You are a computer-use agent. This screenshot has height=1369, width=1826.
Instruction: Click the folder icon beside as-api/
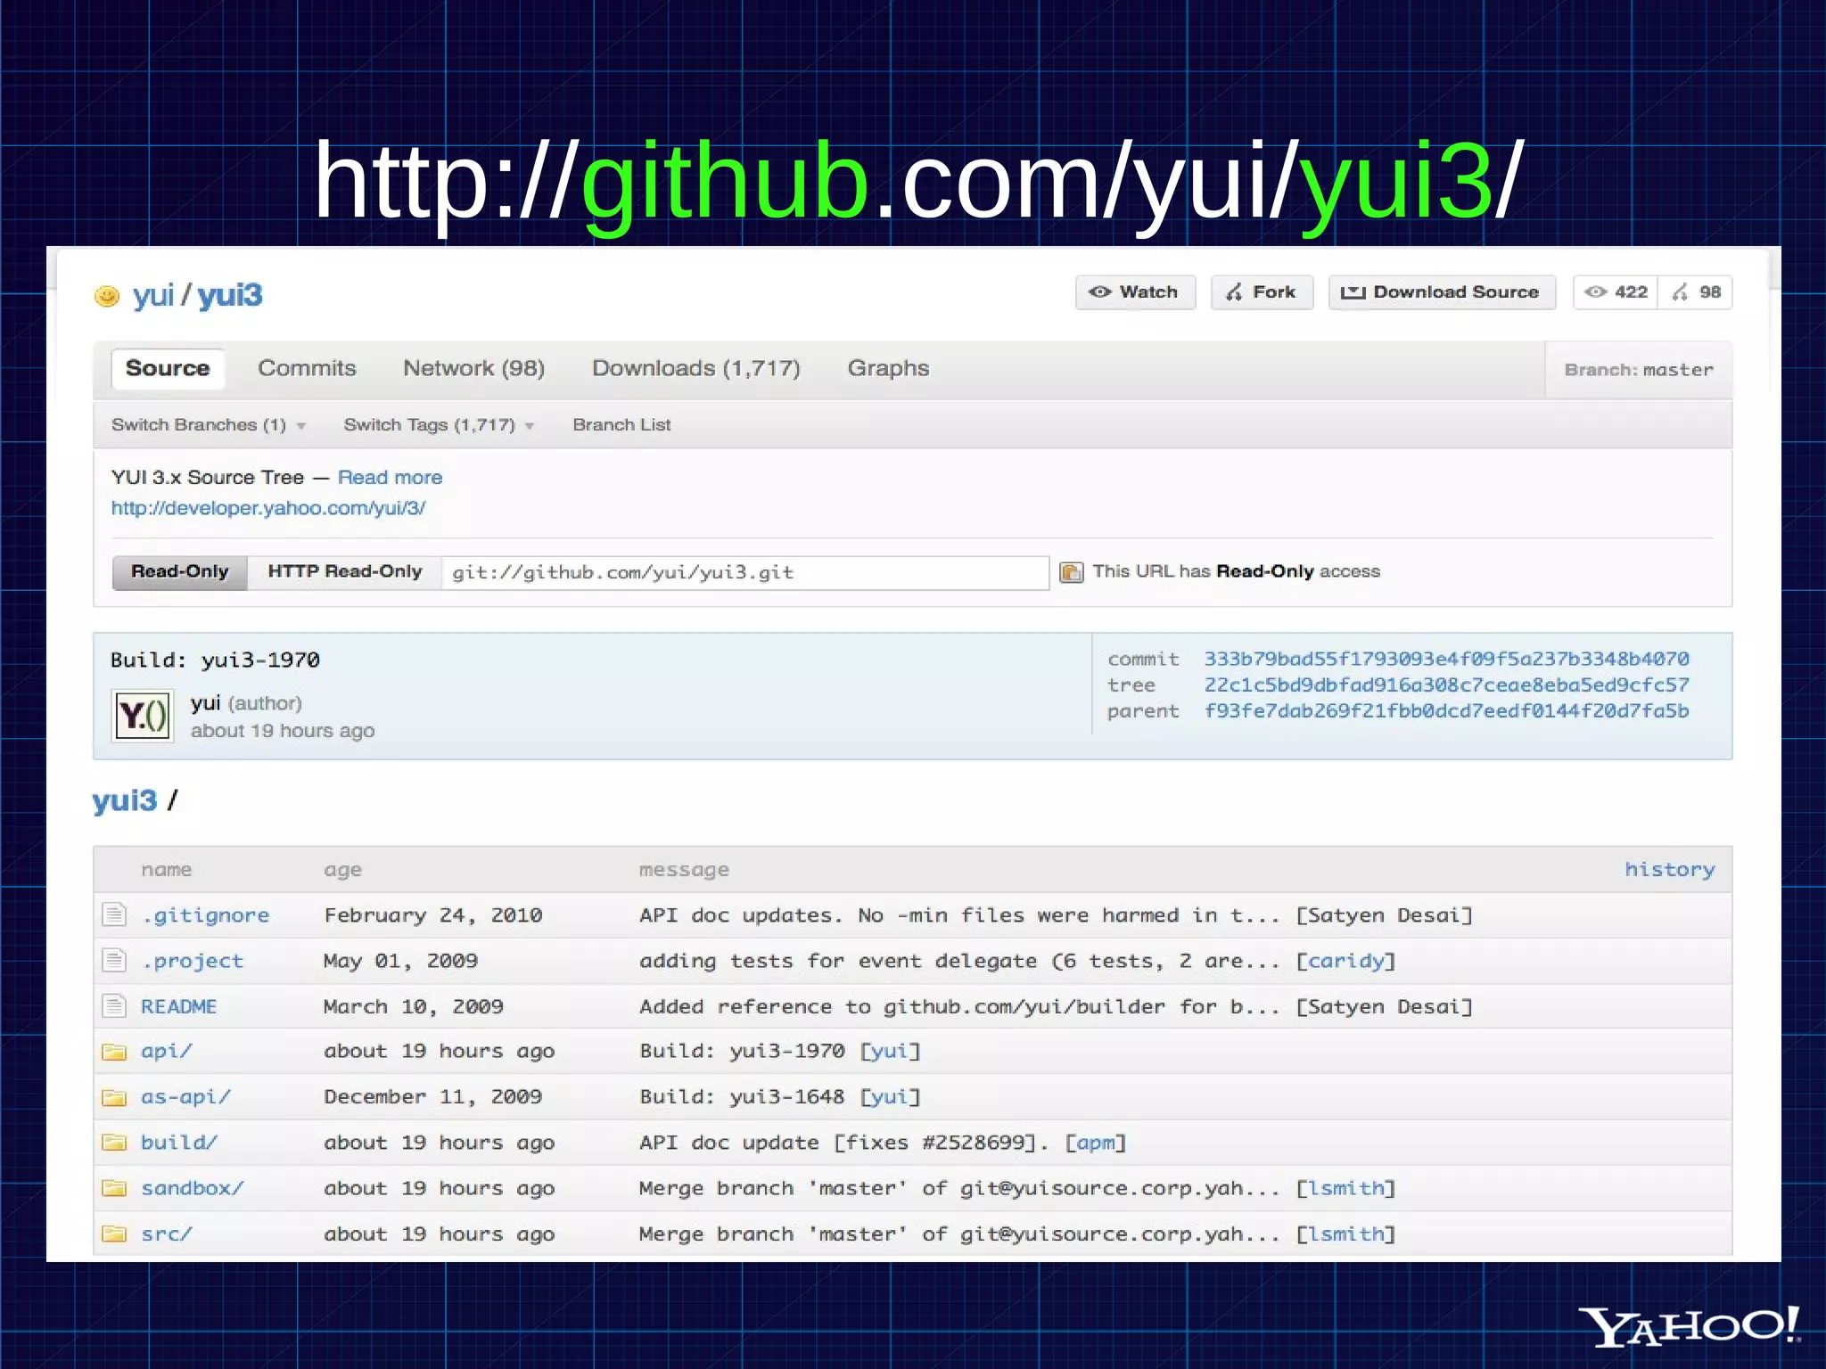point(114,1097)
